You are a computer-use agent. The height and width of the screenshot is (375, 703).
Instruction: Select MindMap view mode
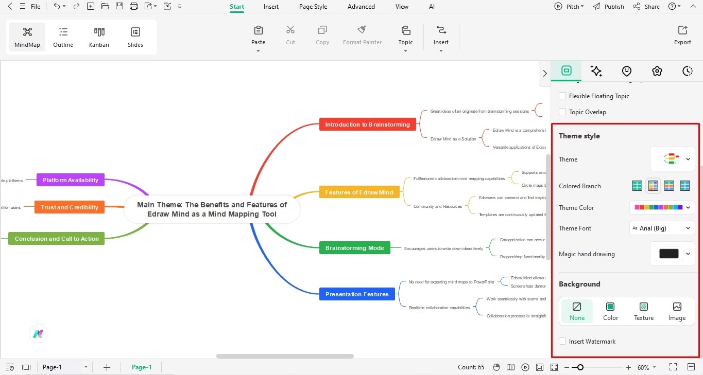coord(27,38)
